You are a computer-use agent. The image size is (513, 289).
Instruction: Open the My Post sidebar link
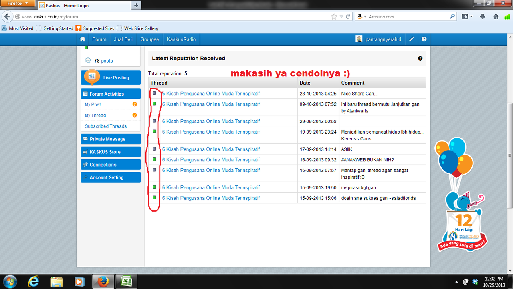(93, 104)
